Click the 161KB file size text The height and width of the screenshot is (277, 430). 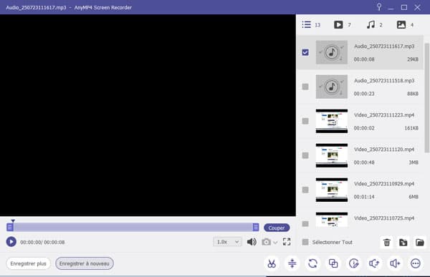(x=411, y=128)
